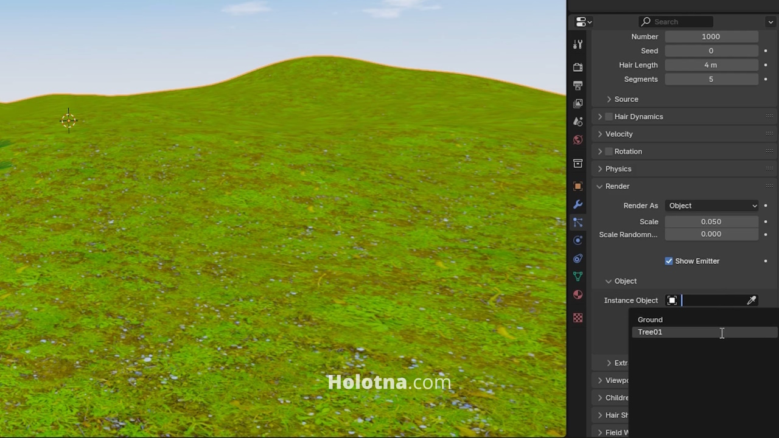
Task: Click the Instance Object text field
Action: (x=712, y=301)
